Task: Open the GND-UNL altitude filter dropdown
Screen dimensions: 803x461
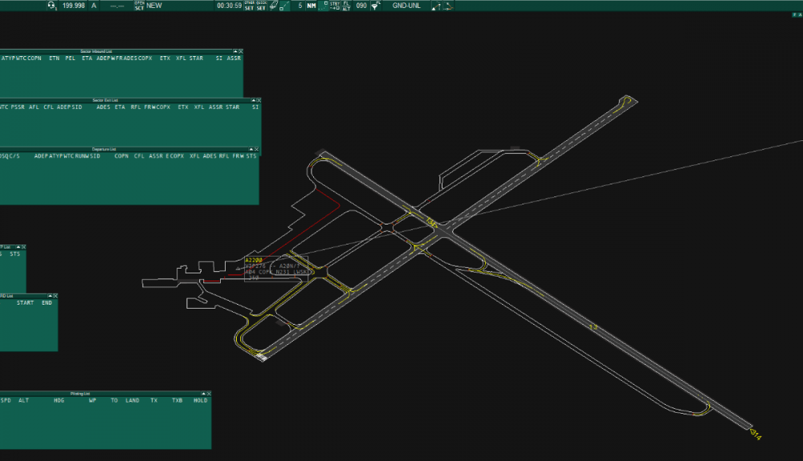Action: (x=408, y=6)
